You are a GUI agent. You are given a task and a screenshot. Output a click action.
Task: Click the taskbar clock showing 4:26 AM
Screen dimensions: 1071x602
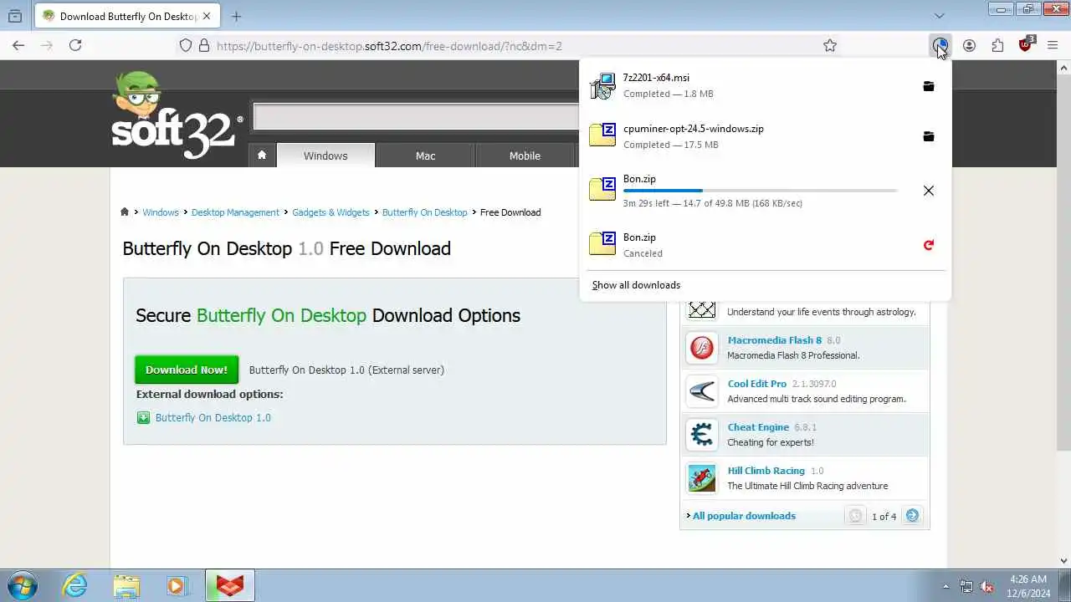pos(1028,585)
